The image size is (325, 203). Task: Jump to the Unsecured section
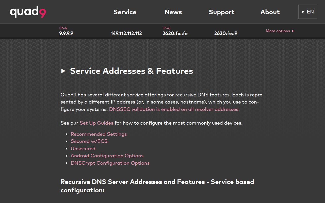click(x=83, y=148)
